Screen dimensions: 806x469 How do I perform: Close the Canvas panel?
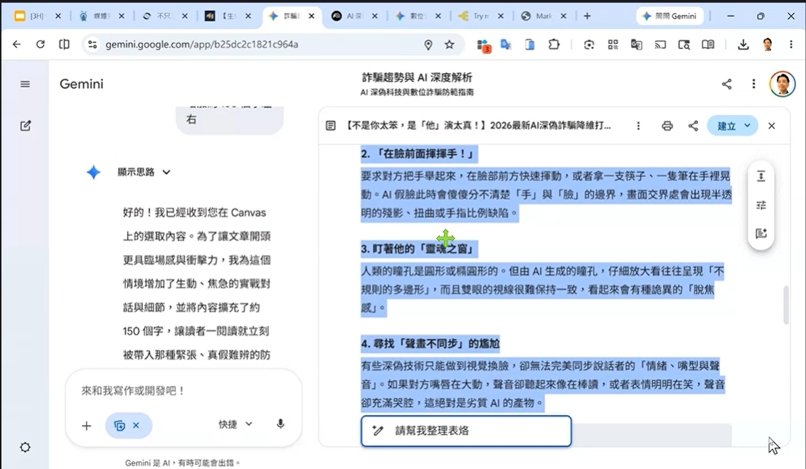click(771, 126)
